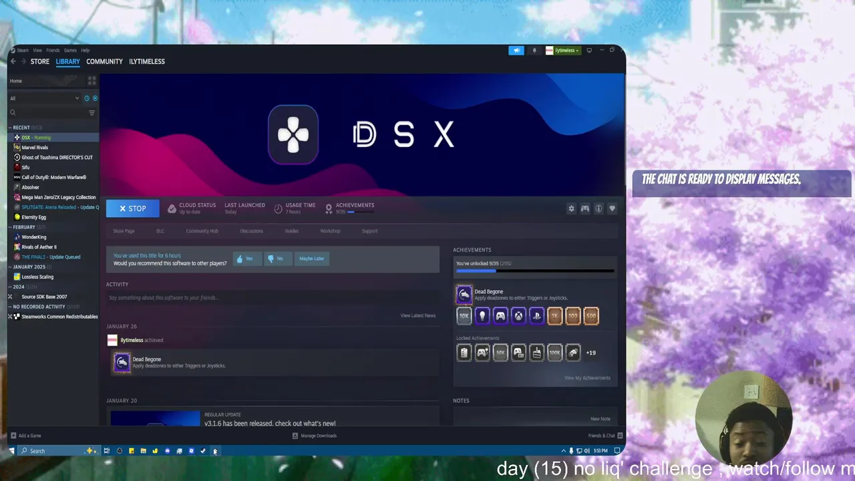
Task: Choose No thumbs-down for recommendation
Action: coord(278,259)
